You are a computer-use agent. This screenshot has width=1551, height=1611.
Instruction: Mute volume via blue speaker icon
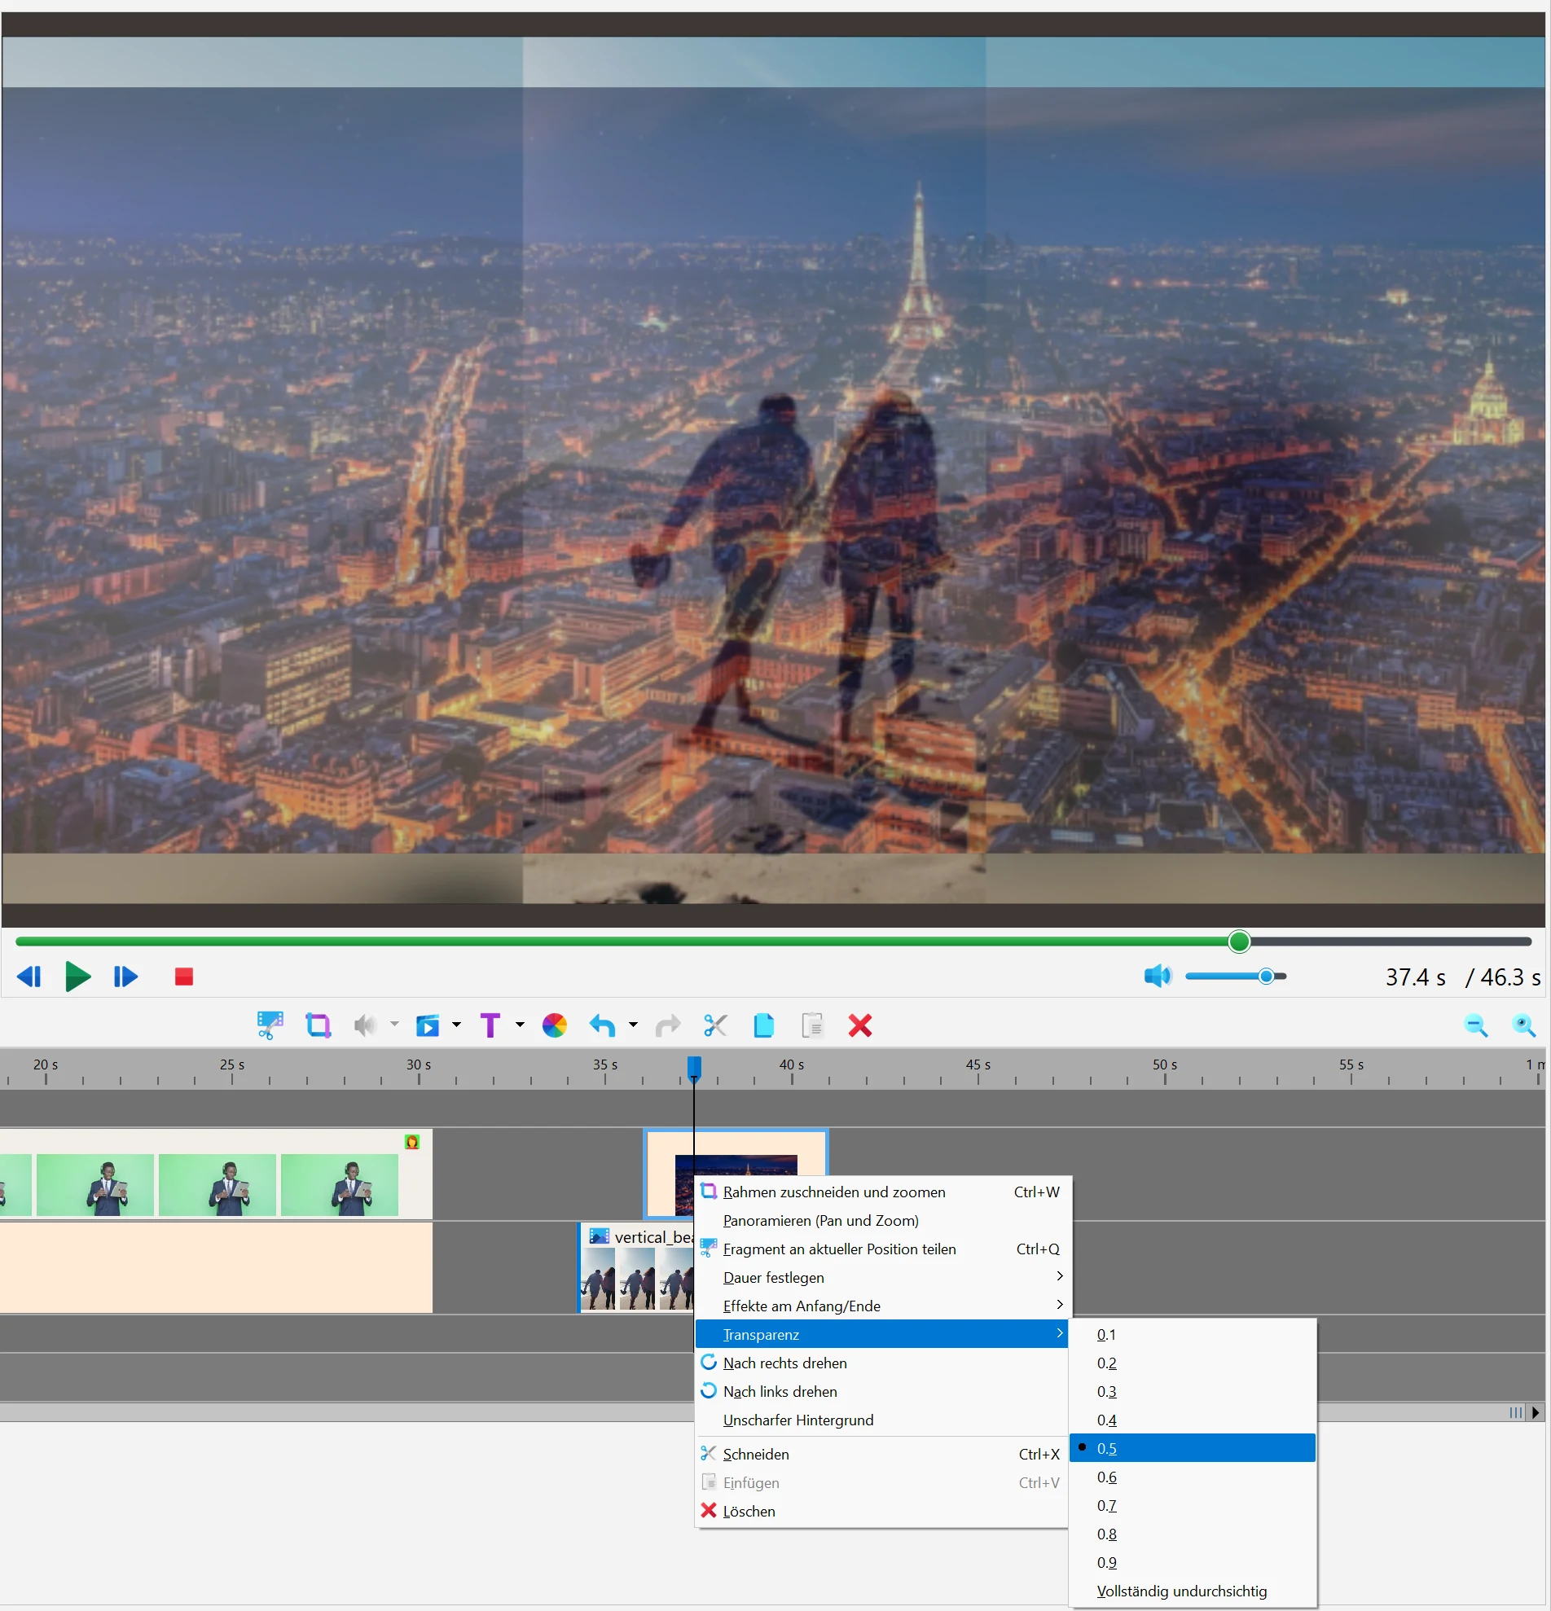pyautogui.click(x=1158, y=976)
